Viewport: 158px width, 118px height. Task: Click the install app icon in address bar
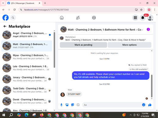136,10
